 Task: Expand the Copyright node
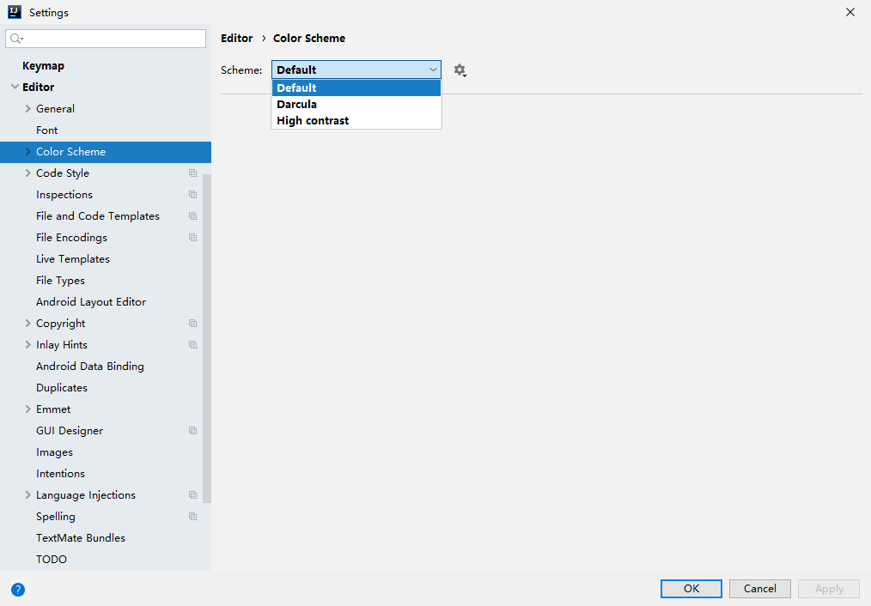tap(27, 324)
